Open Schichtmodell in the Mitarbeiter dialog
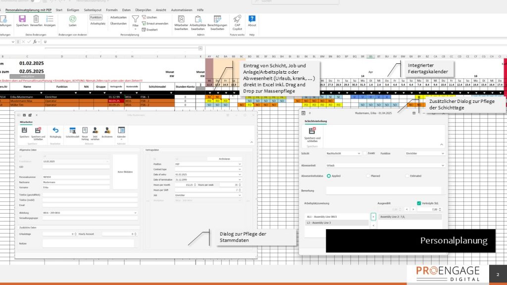The image size is (507, 285). click(x=72, y=130)
